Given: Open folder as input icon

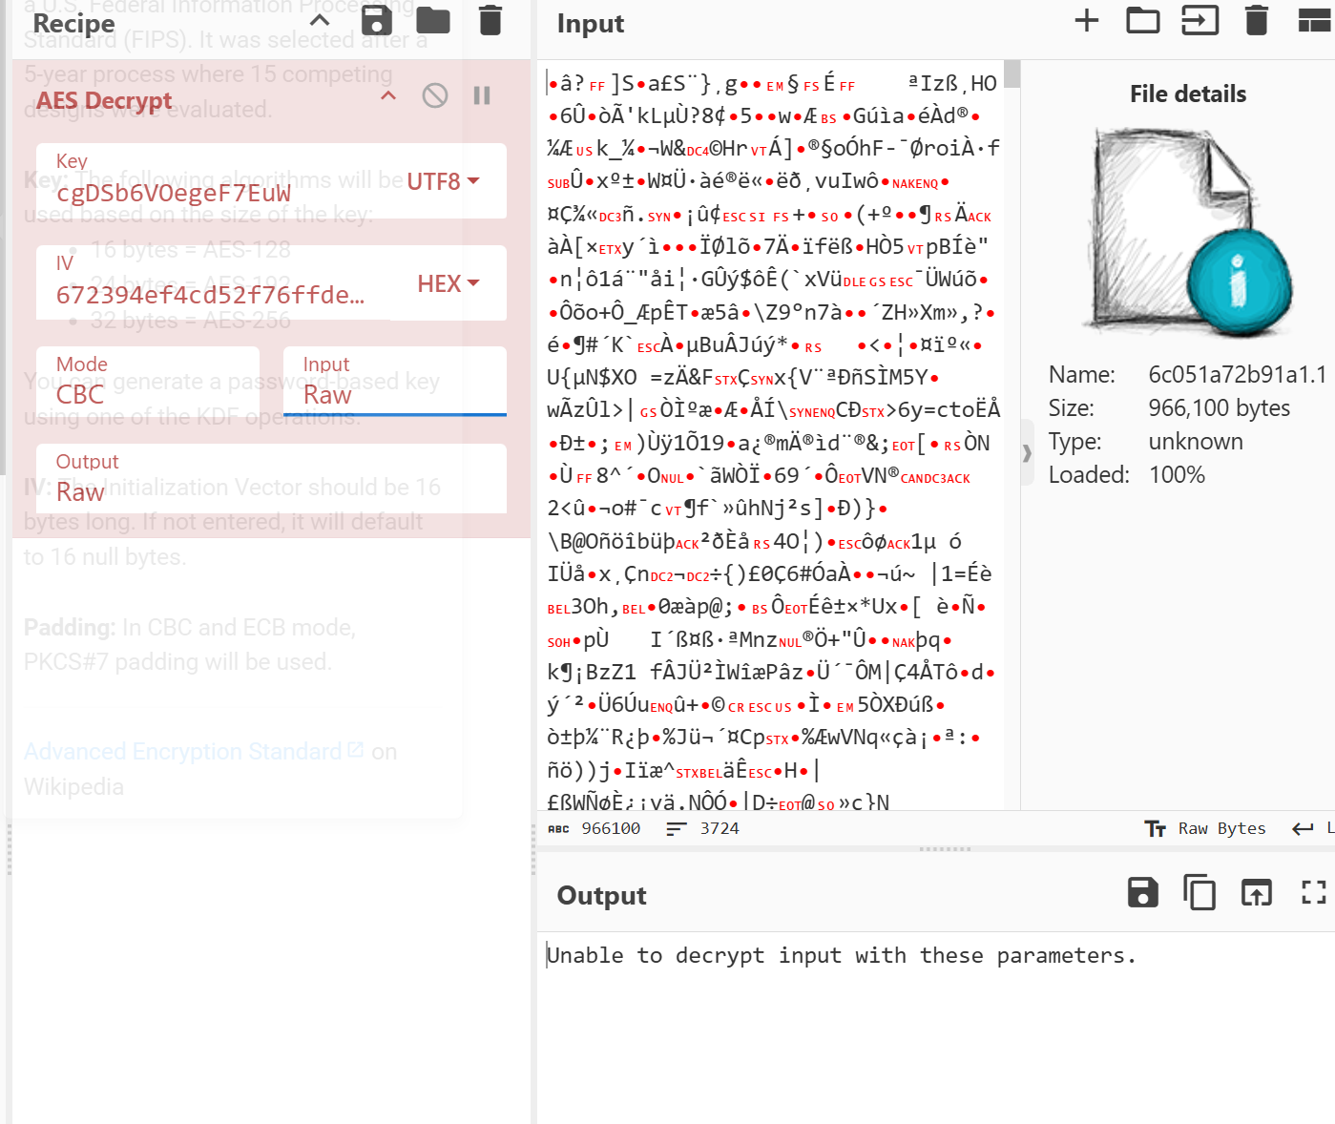Looking at the screenshot, I should pyautogui.click(x=1143, y=20).
